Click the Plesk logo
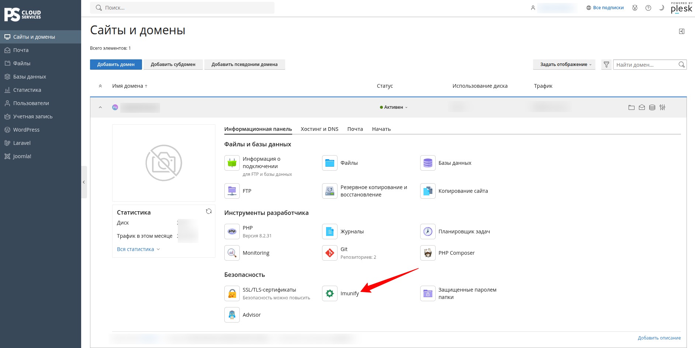 point(681,8)
